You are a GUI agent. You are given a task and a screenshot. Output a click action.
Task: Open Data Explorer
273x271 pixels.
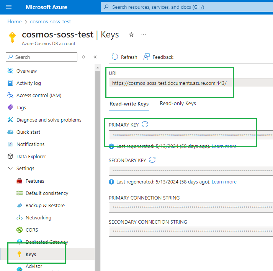click(31, 156)
